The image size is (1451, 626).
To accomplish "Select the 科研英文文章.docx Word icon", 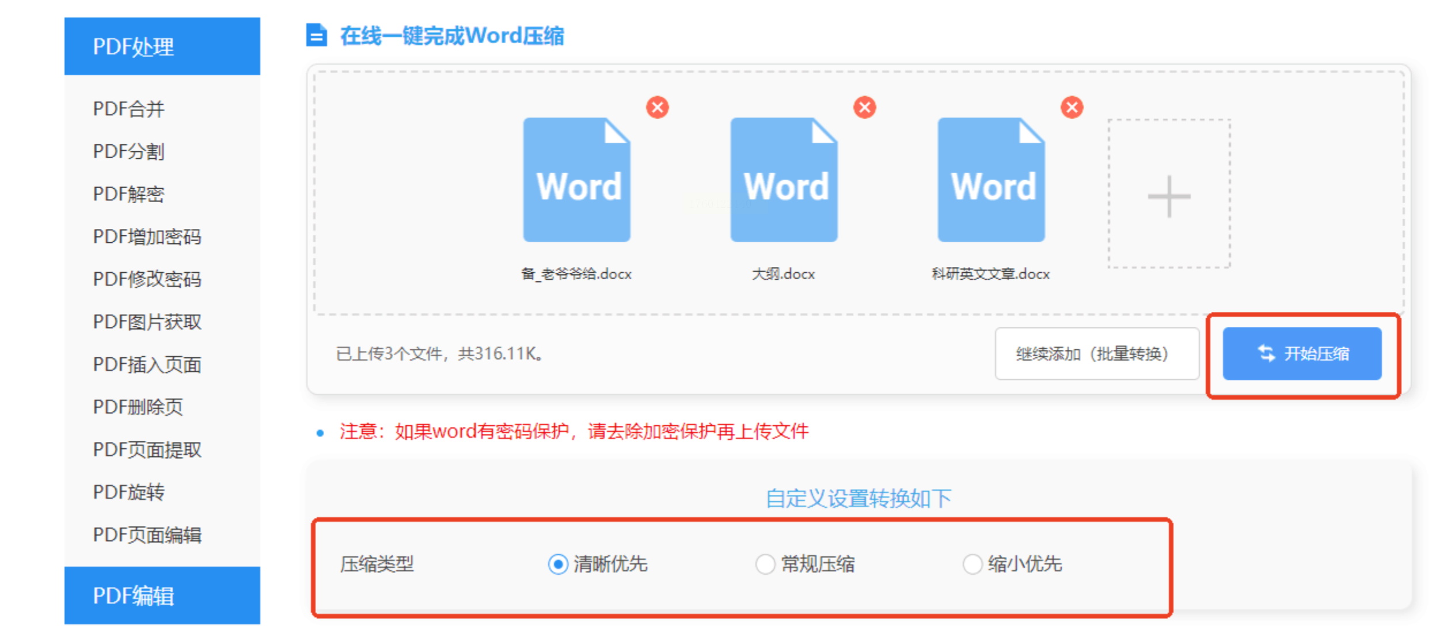I will pos(991,180).
